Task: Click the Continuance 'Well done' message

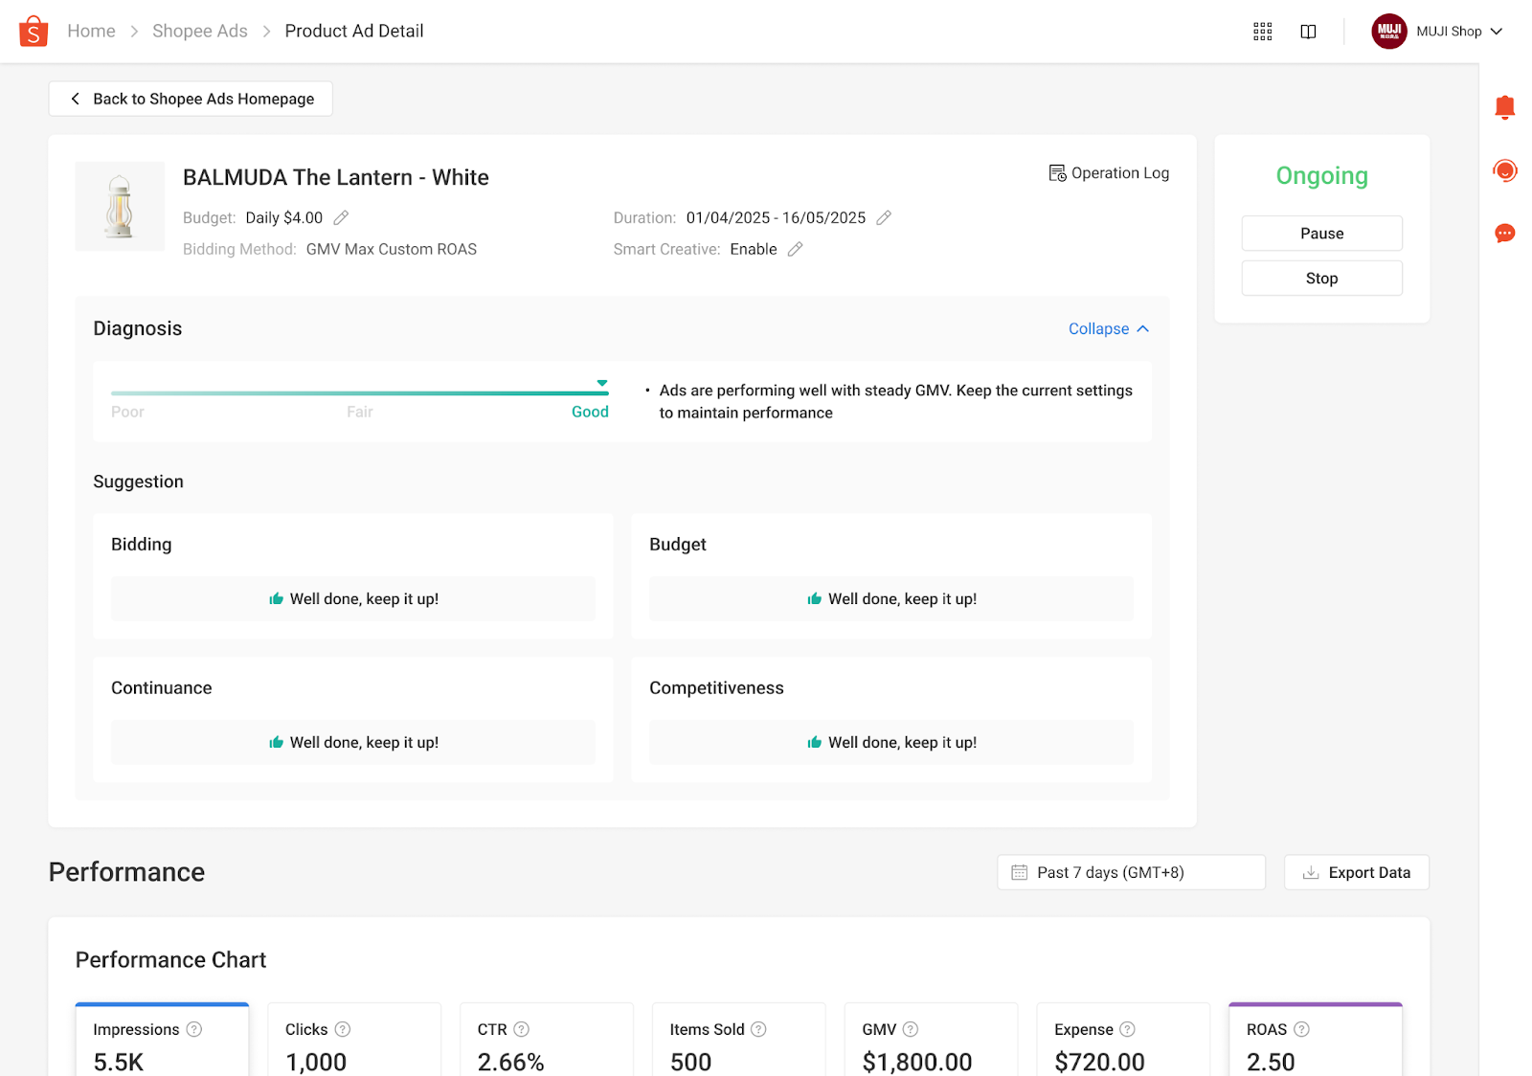Action: (353, 742)
